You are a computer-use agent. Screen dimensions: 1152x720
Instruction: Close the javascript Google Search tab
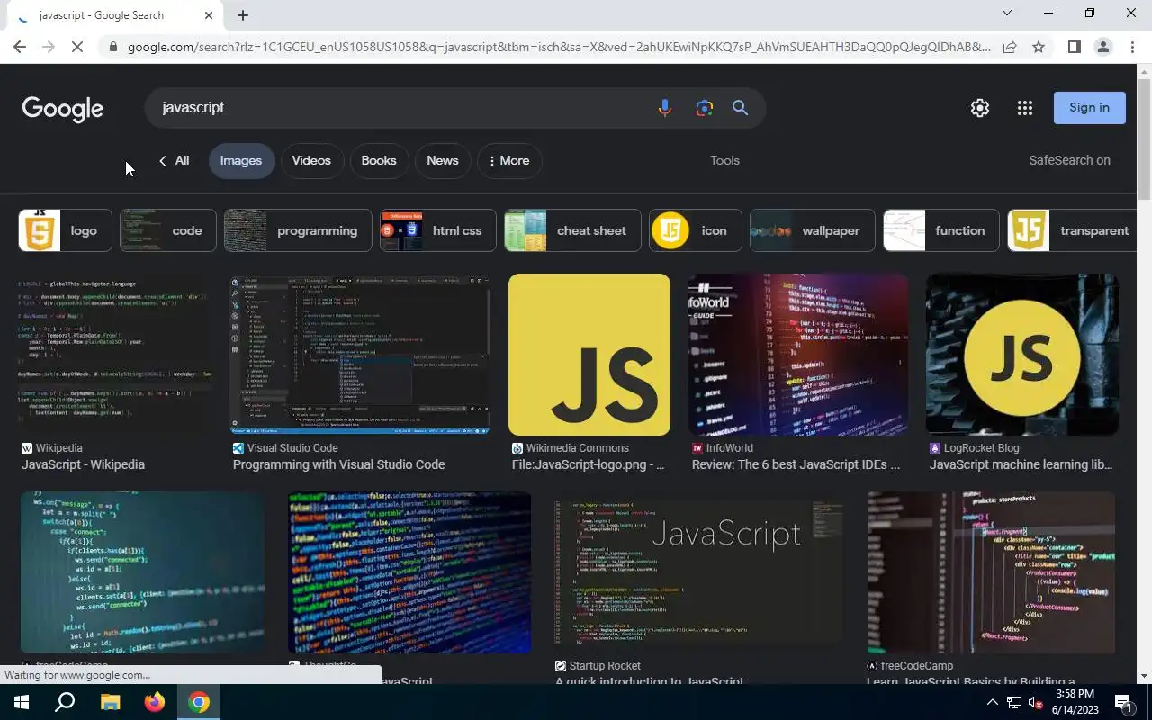209,15
